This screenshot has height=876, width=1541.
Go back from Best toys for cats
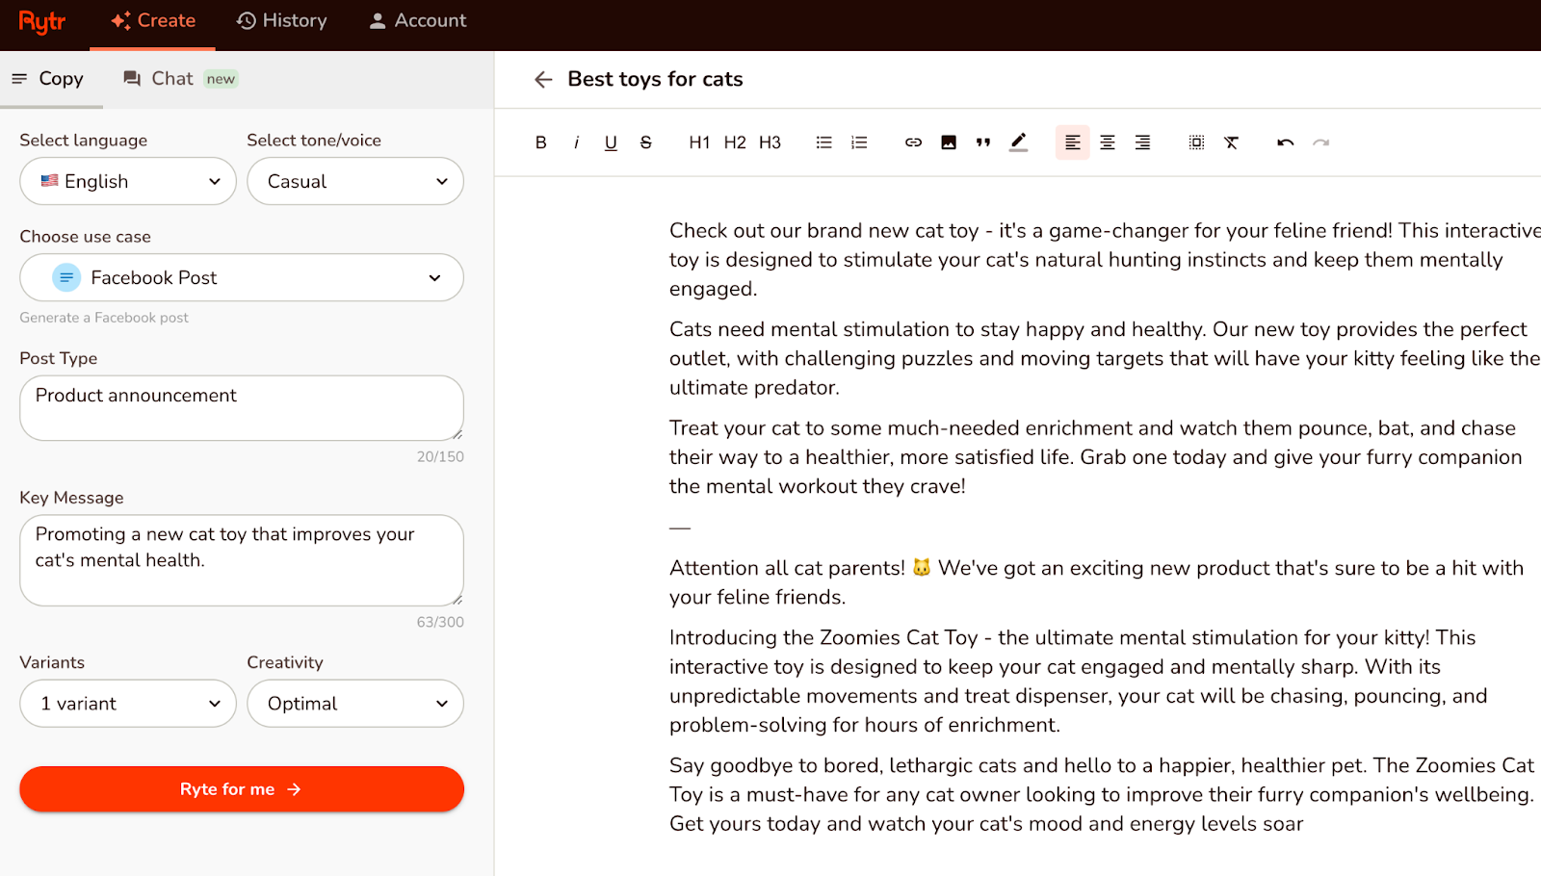[x=543, y=79]
